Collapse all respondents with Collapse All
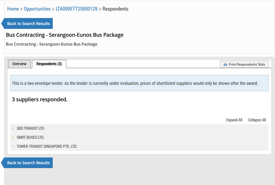The image size is (275, 185). coord(257,120)
